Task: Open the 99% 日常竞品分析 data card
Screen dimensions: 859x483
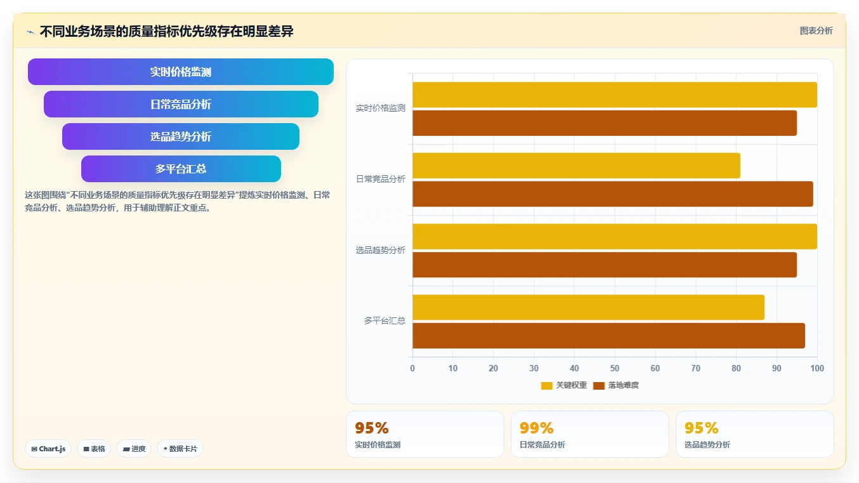Action: (590, 434)
